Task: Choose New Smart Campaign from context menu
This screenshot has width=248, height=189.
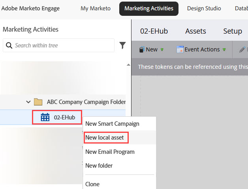Action: 119,124
